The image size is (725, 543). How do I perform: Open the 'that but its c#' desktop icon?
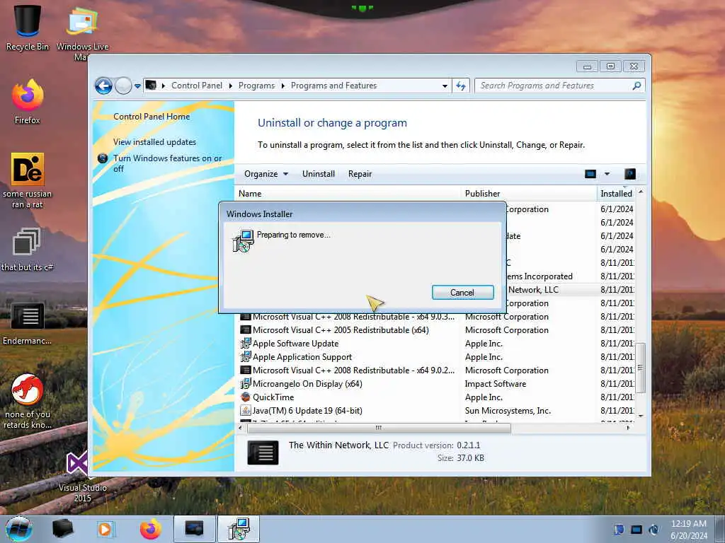click(28, 250)
